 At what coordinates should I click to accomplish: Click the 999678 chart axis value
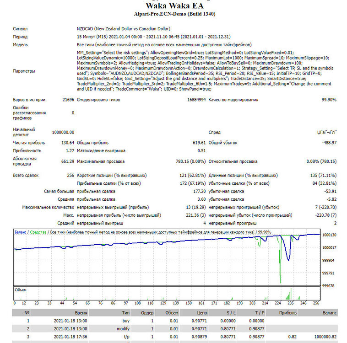328,286
